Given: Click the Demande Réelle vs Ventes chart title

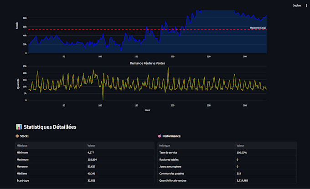Looking at the screenshot, I should coord(148,63).
